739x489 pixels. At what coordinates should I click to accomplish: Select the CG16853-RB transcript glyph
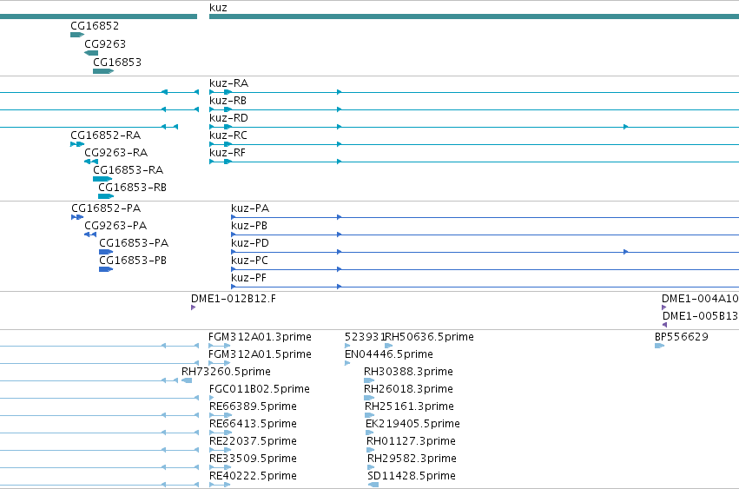[x=106, y=196]
